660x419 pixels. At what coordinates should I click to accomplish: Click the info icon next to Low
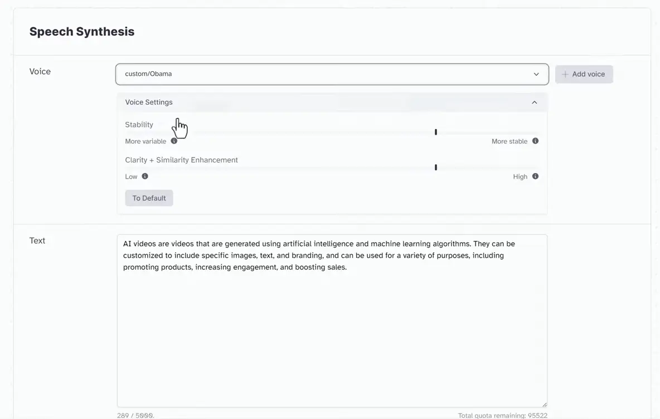point(145,176)
